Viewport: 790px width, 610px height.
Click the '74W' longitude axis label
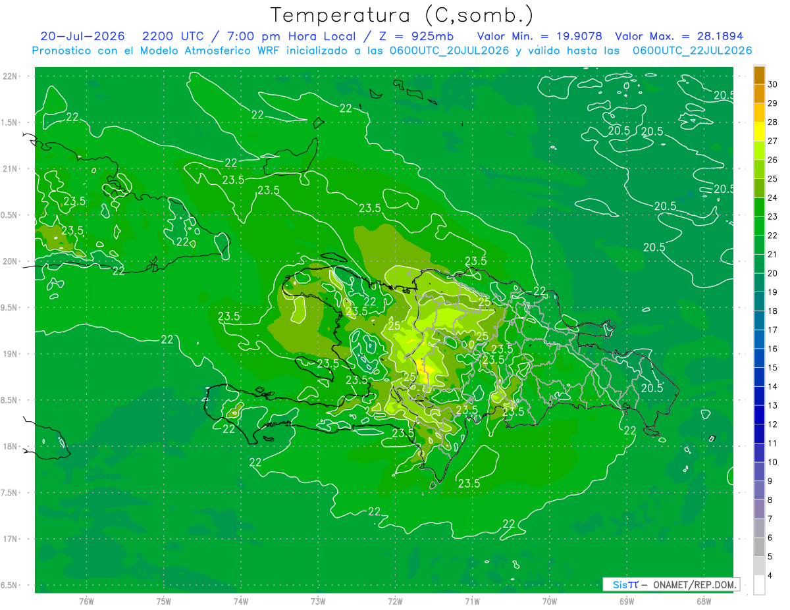pyautogui.click(x=241, y=601)
